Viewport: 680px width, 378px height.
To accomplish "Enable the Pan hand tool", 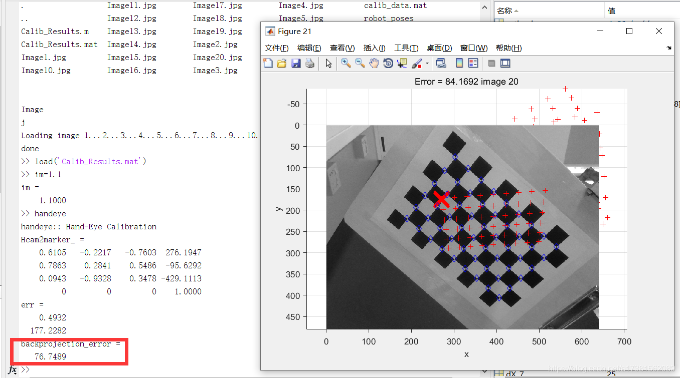I will tap(374, 63).
